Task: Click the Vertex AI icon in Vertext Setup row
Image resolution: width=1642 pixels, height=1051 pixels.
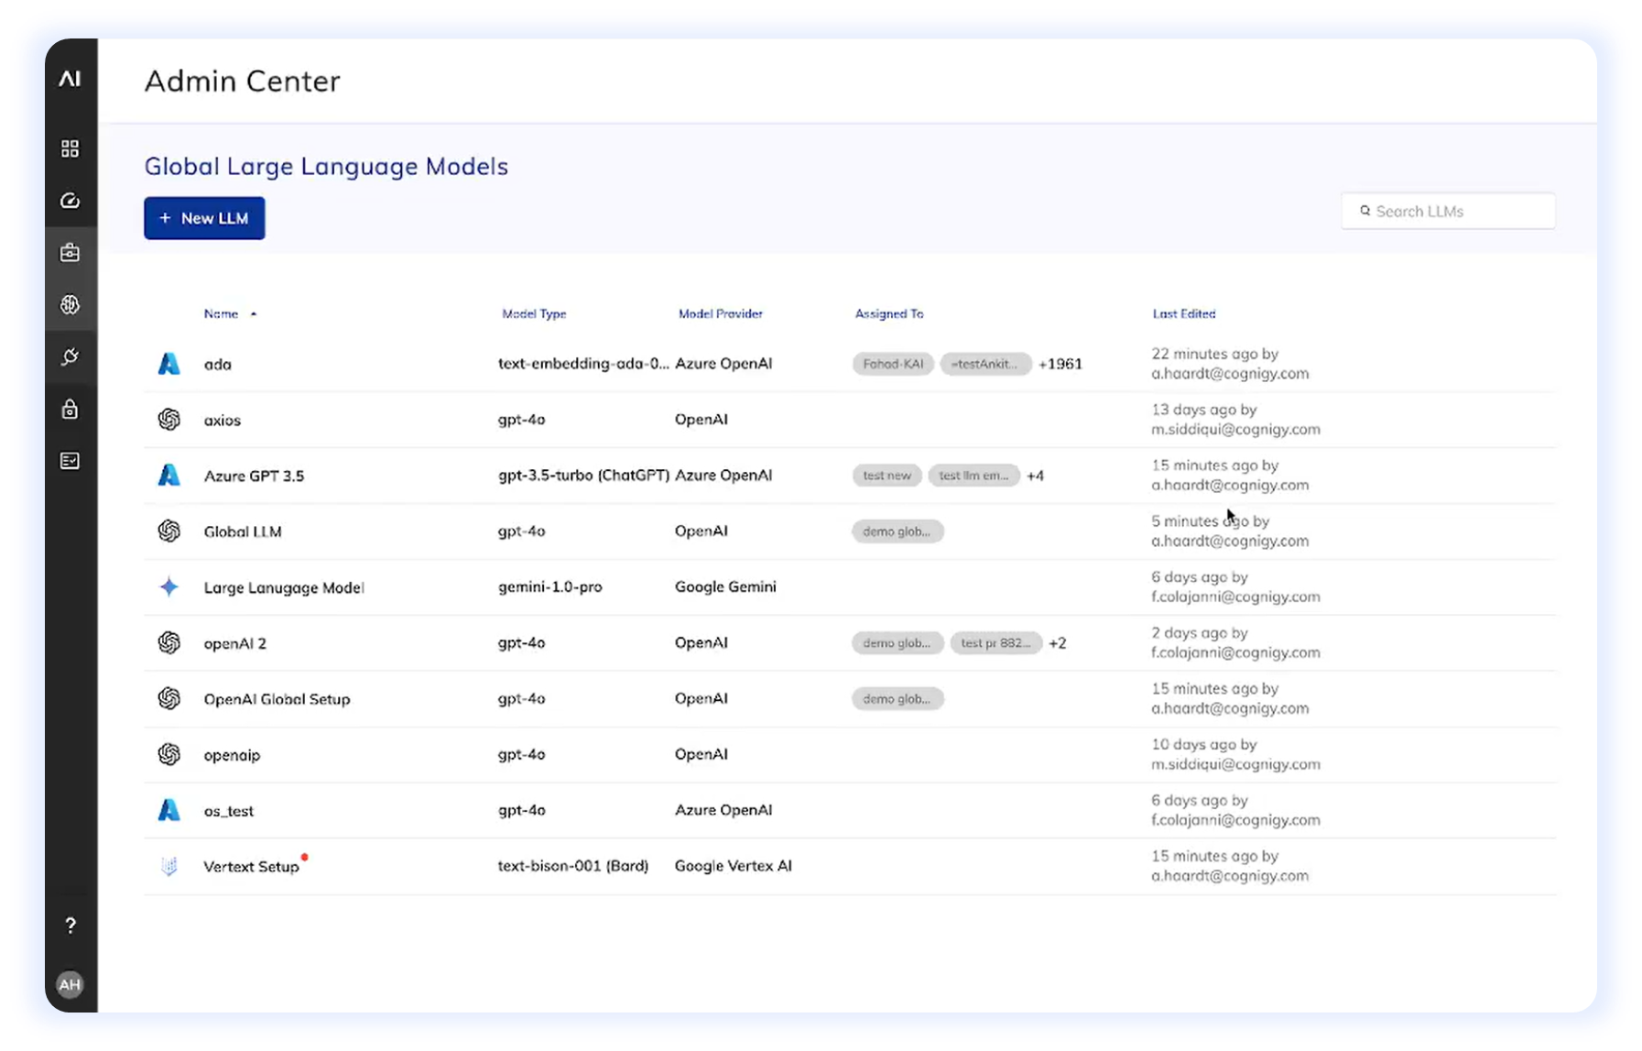Action: 169,866
